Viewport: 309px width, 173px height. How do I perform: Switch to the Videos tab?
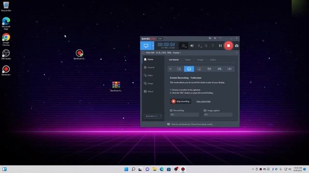pyautogui.click(x=188, y=60)
